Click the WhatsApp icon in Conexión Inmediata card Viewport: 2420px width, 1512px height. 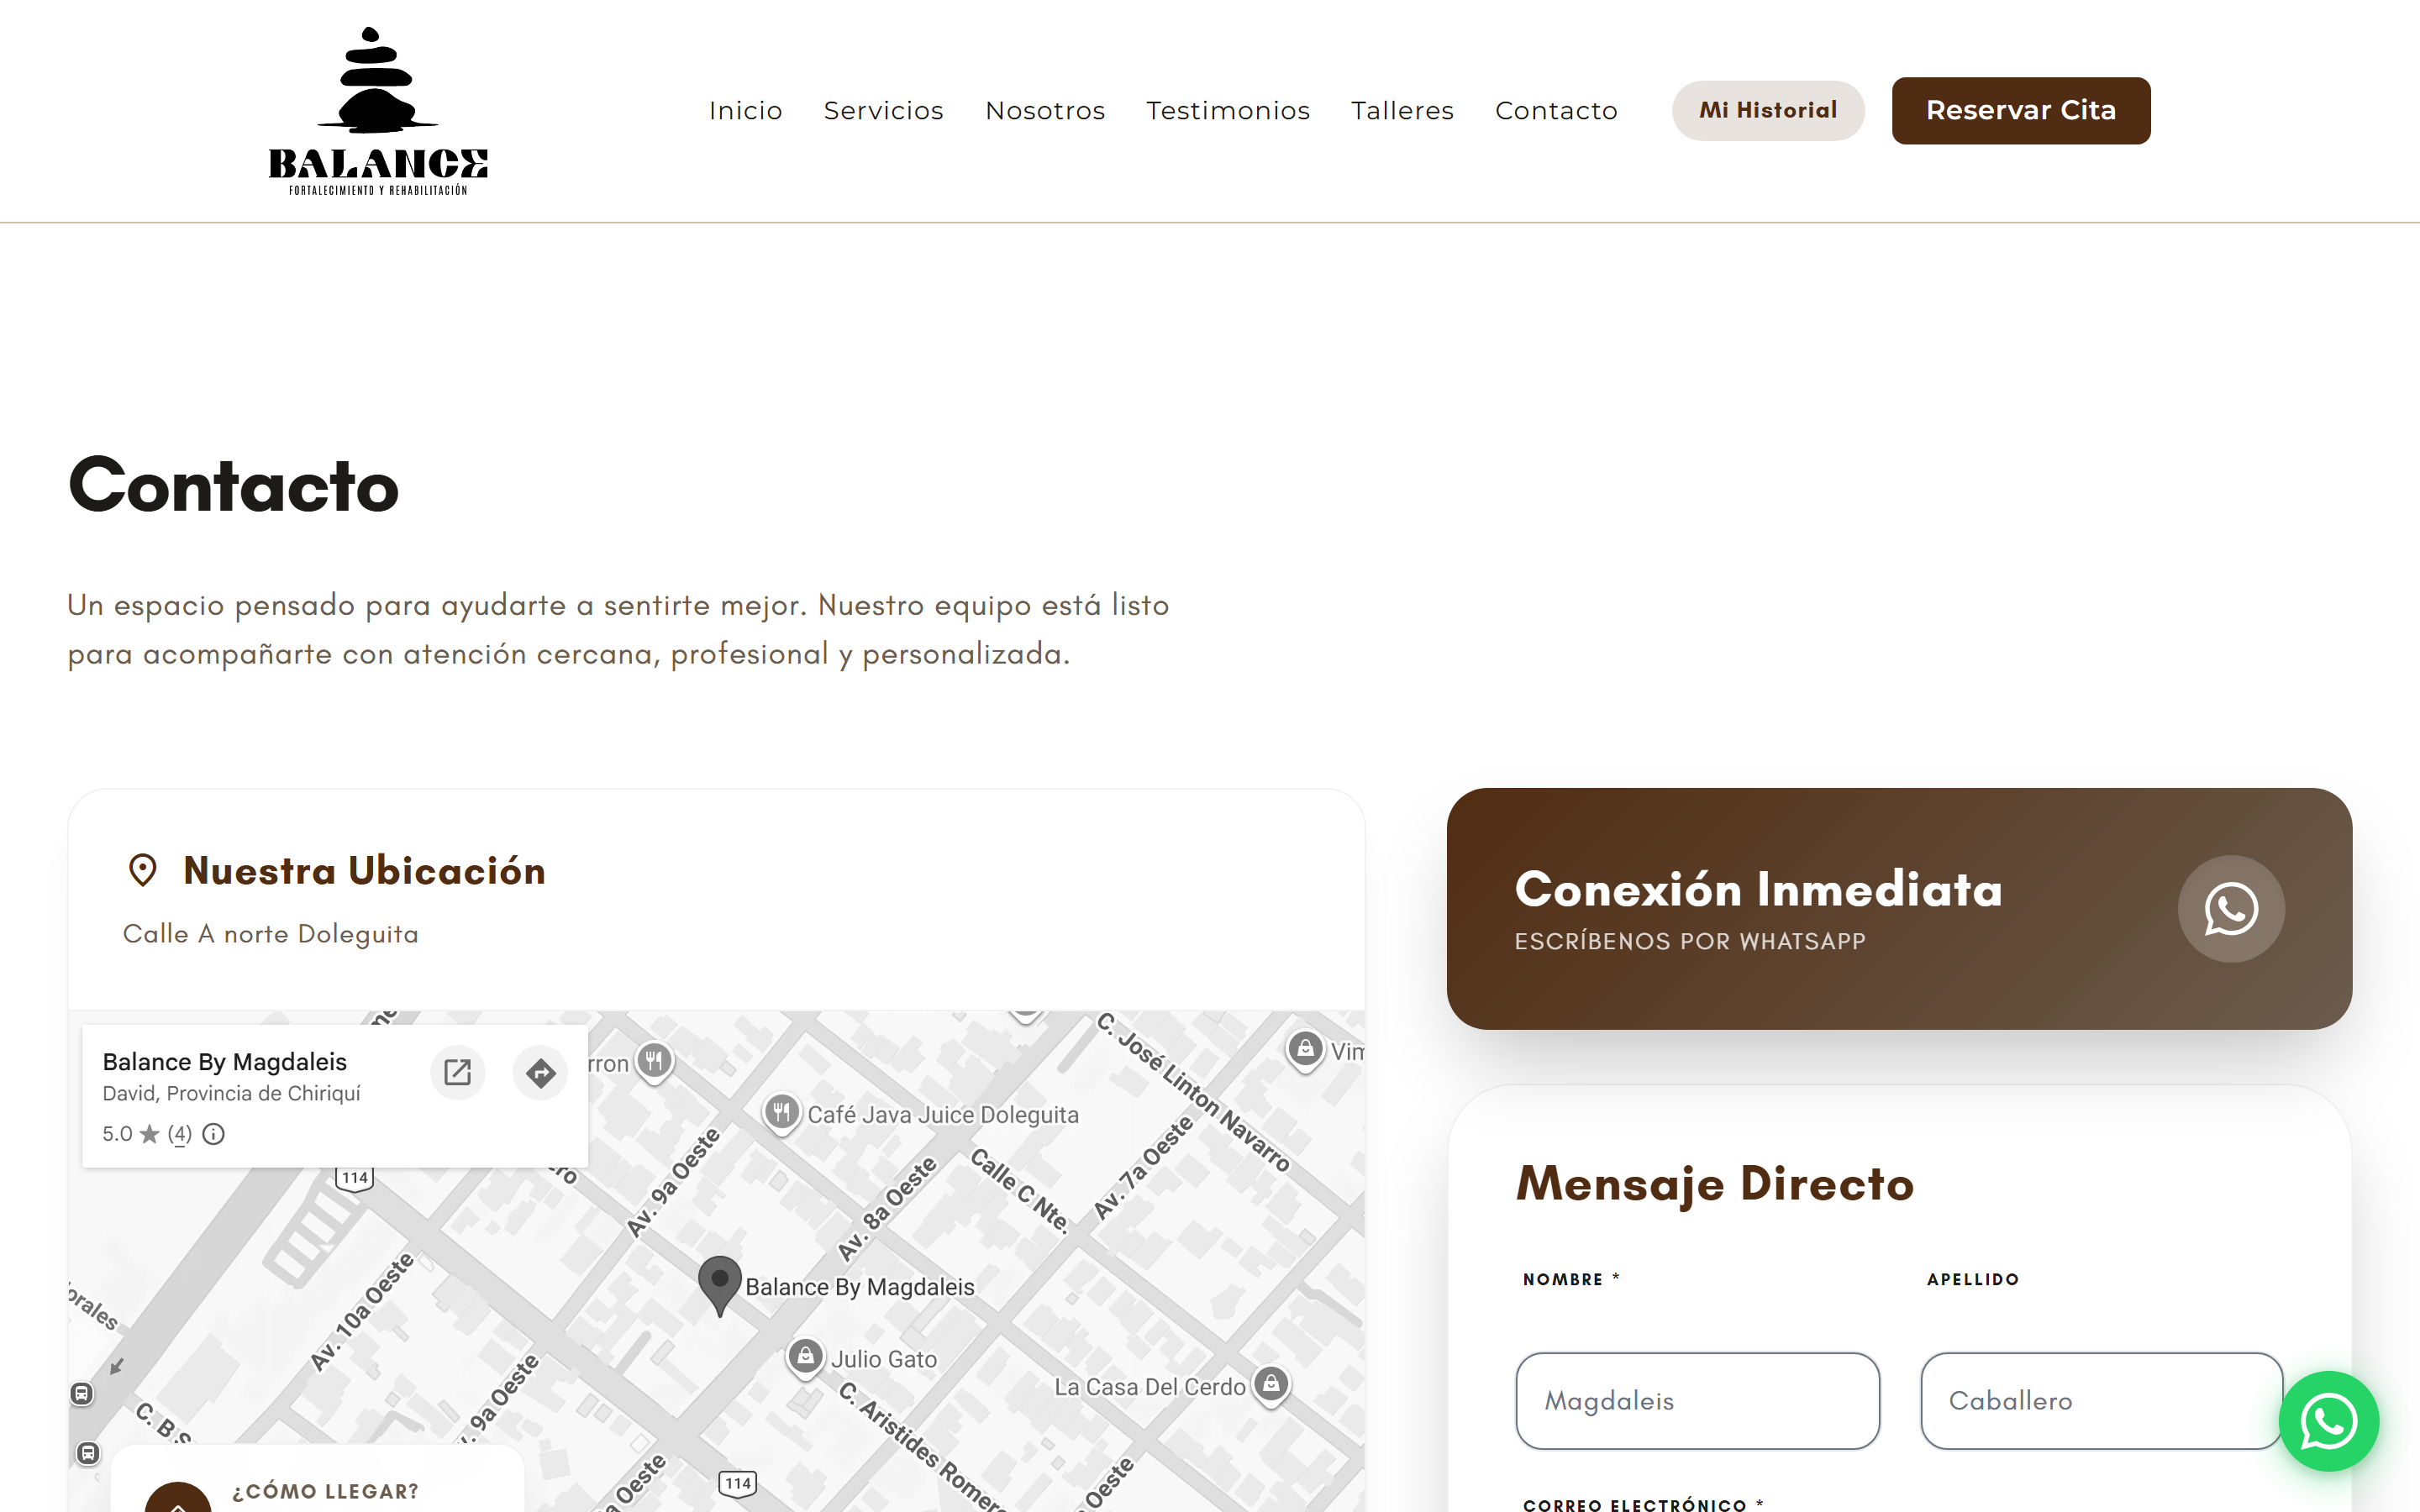(x=2231, y=909)
